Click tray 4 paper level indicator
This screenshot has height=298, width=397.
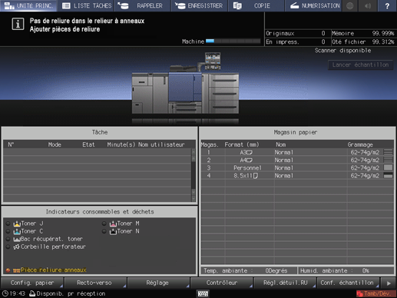pos(388,175)
